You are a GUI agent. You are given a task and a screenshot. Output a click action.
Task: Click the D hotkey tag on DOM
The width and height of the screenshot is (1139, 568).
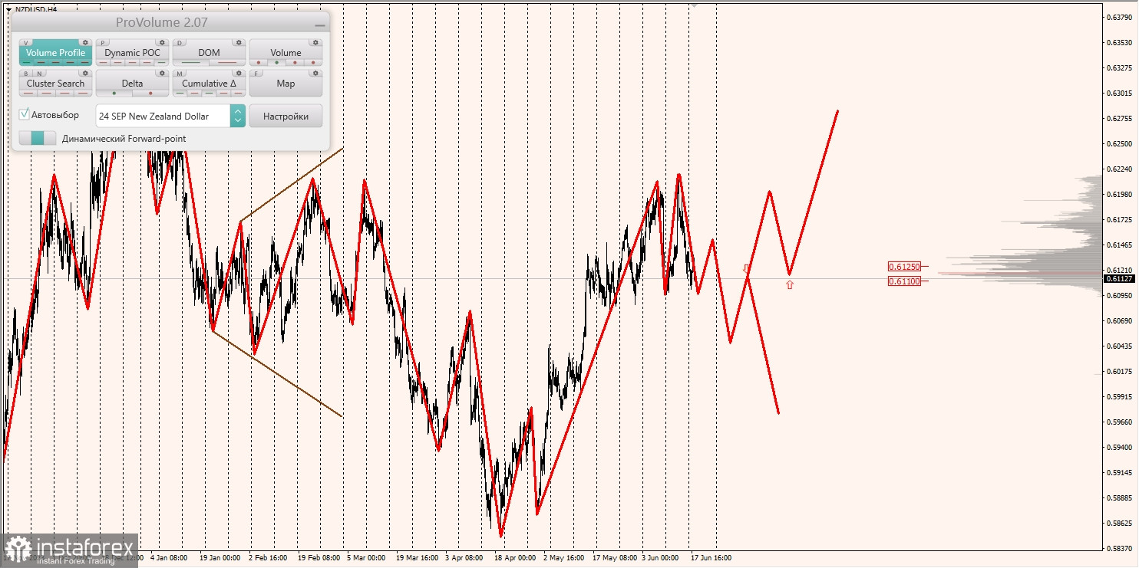click(x=180, y=43)
